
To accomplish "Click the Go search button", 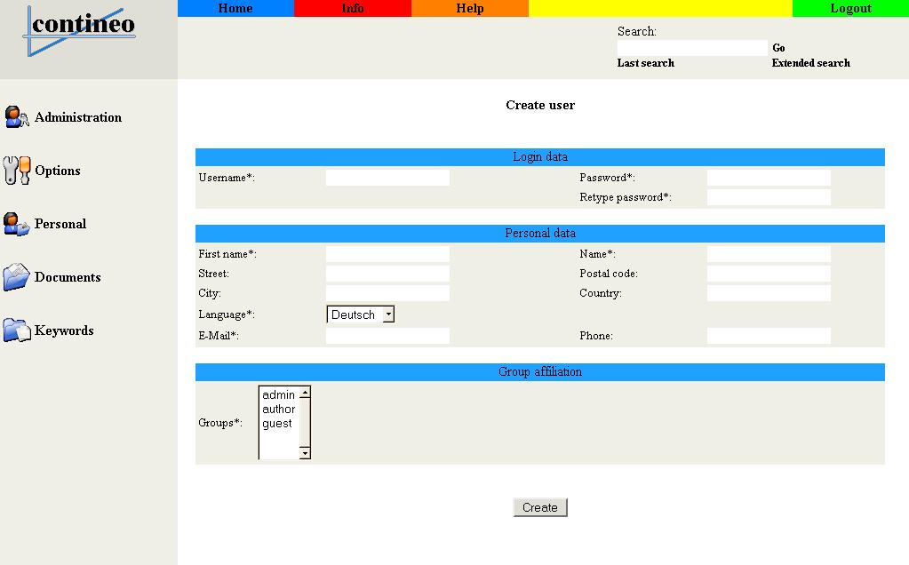I will (x=777, y=47).
